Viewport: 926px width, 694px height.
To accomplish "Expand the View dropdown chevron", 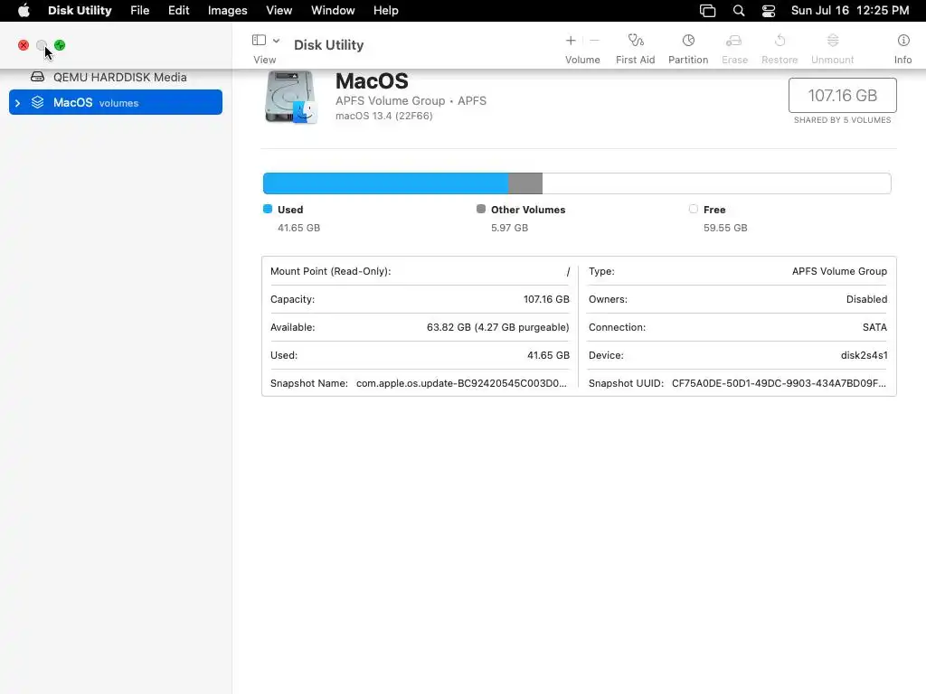I will pos(276,41).
